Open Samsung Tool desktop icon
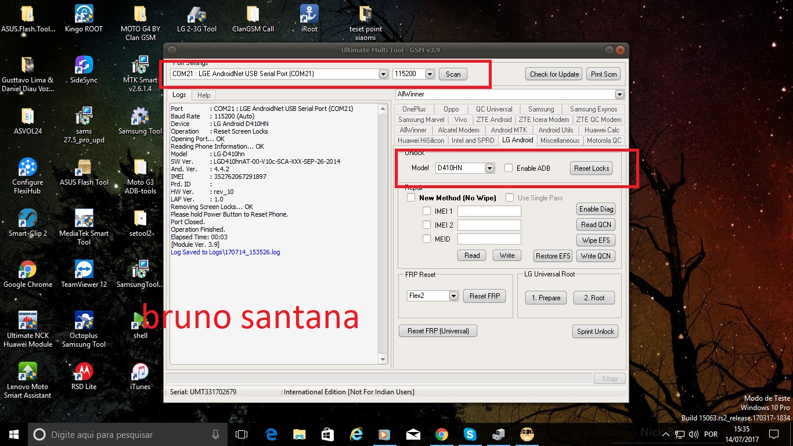The height and width of the screenshot is (446, 793). point(140,120)
